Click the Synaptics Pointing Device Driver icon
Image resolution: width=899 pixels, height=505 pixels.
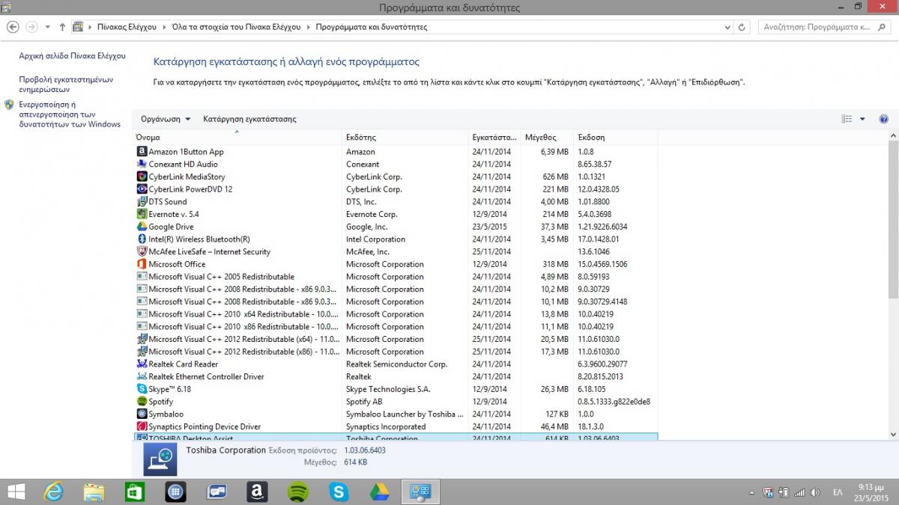(142, 426)
